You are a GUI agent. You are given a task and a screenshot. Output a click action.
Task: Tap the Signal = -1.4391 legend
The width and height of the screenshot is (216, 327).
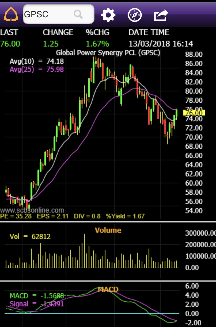pyautogui.click(x=37, y=304)
